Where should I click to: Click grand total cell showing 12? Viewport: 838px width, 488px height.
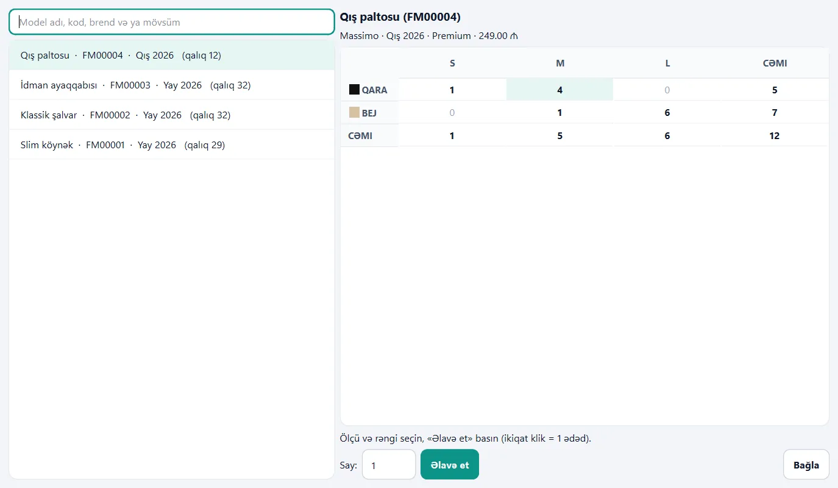(x=775, y=135)
